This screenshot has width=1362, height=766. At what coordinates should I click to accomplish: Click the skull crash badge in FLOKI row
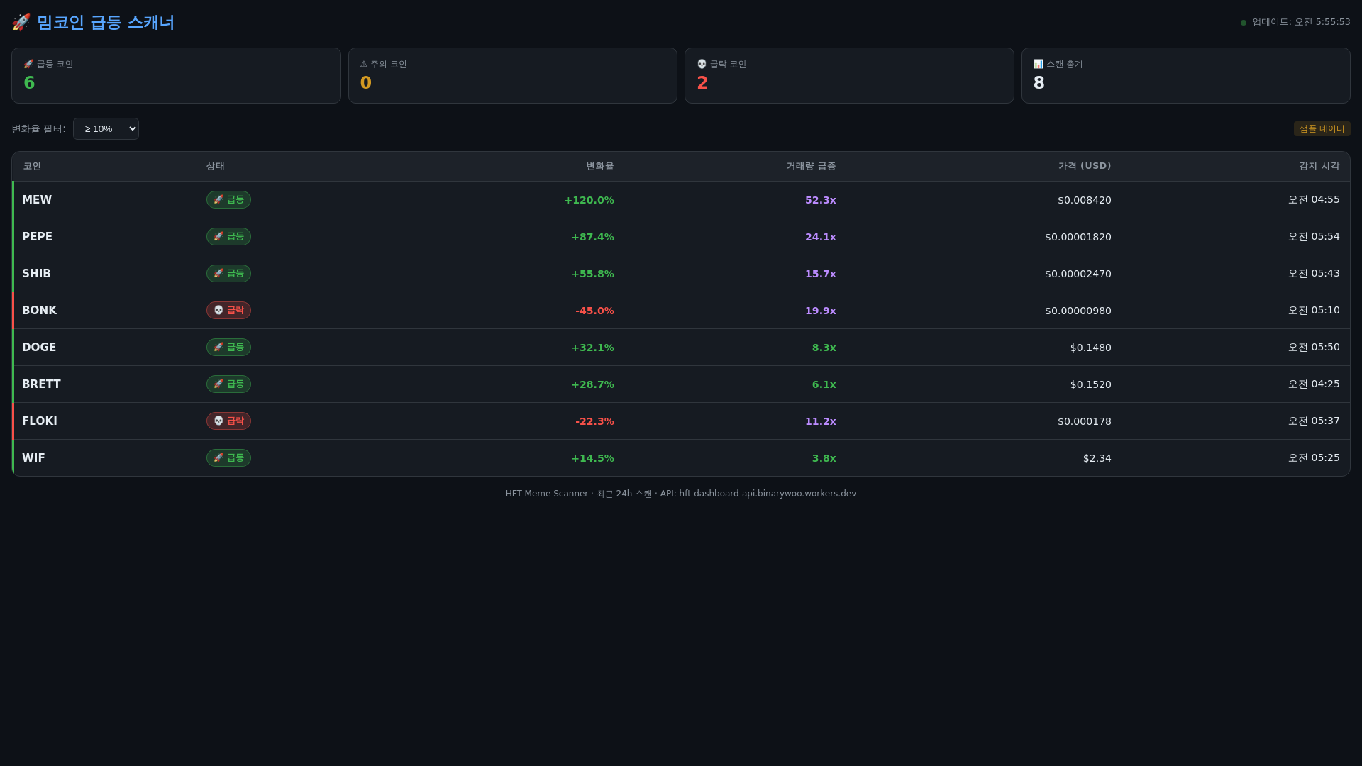coord(228,421)
